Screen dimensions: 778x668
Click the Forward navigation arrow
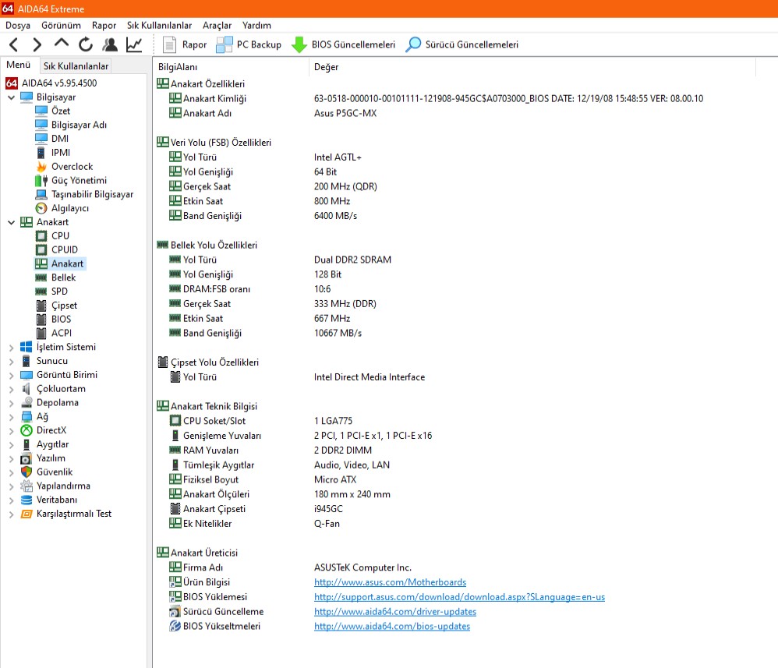[37, 44]
